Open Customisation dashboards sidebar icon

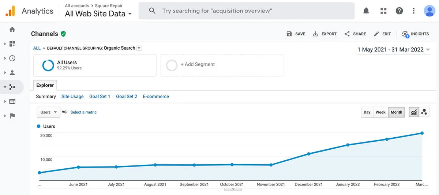(12, 44)
